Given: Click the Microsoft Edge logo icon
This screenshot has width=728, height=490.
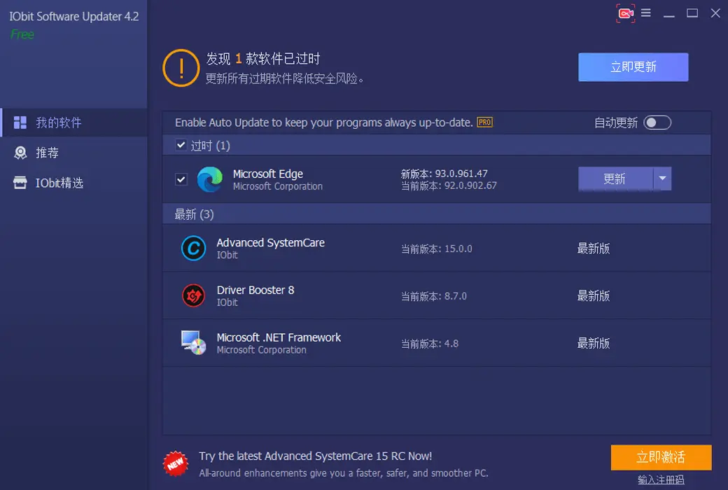Looking at the screenshot, I should click(x=209, y=179).
